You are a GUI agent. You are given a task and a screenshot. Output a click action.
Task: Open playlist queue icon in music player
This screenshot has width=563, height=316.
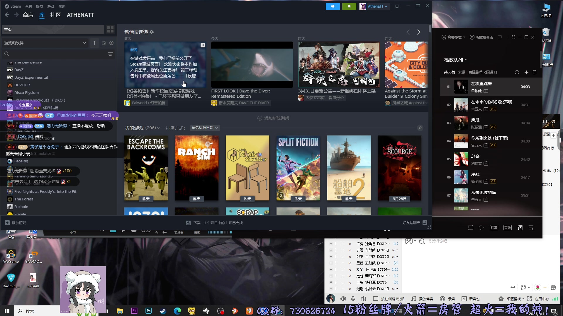pyautogui.click(x=531, y=228)
